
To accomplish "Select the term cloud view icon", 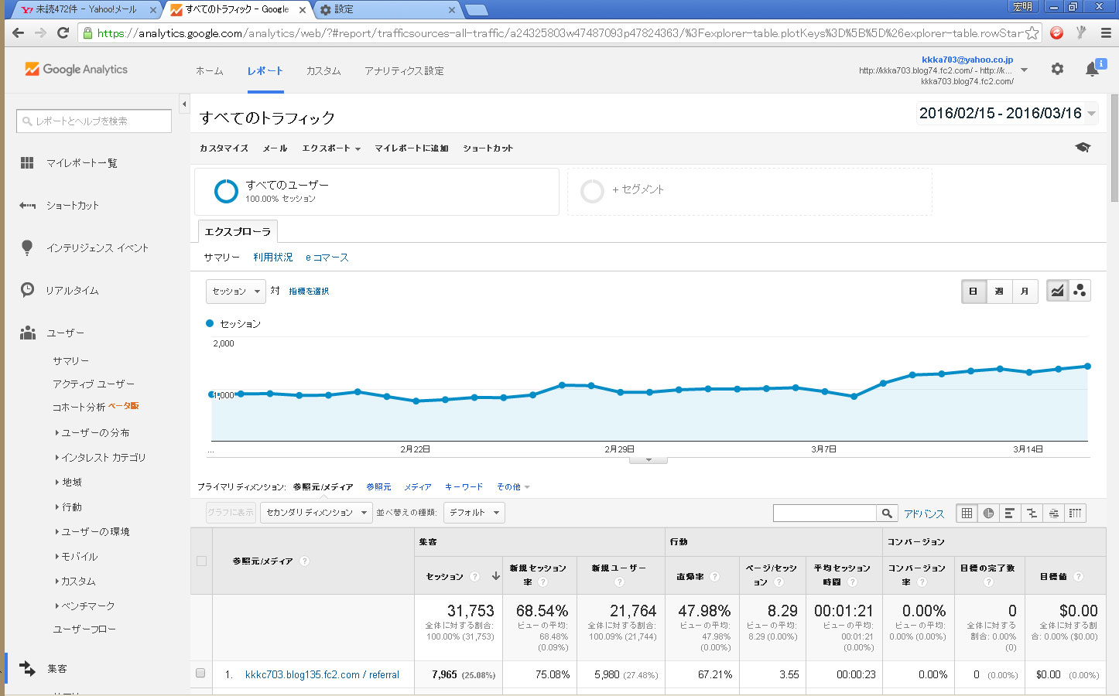I will coord(1052,513).
